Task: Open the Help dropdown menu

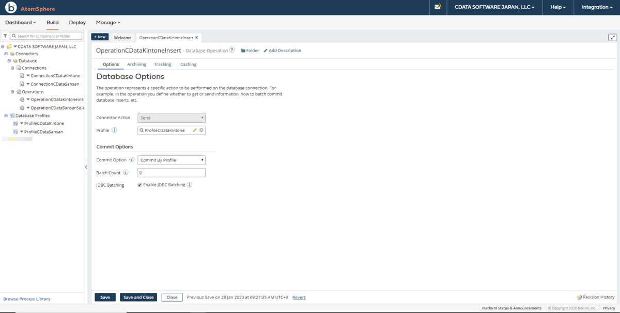Action: click(x=558, y=7)
